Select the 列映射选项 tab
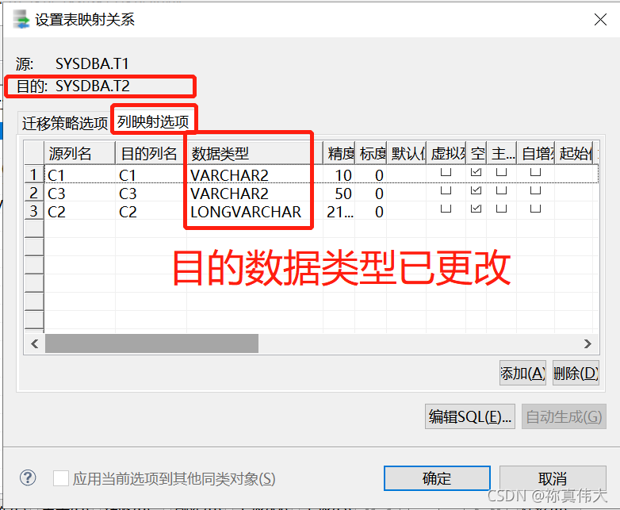The width and height of the screenshot is (620, 510). point(153,122)
